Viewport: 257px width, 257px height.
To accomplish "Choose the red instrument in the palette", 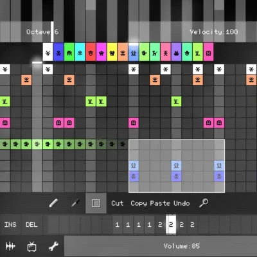I will pos(91,52).
